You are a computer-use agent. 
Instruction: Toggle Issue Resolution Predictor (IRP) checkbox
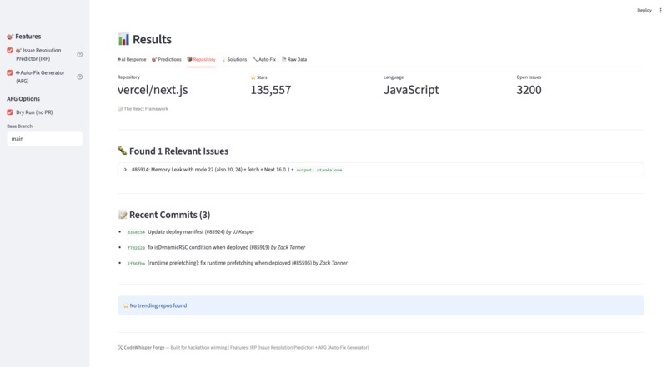tap(10, 51)
